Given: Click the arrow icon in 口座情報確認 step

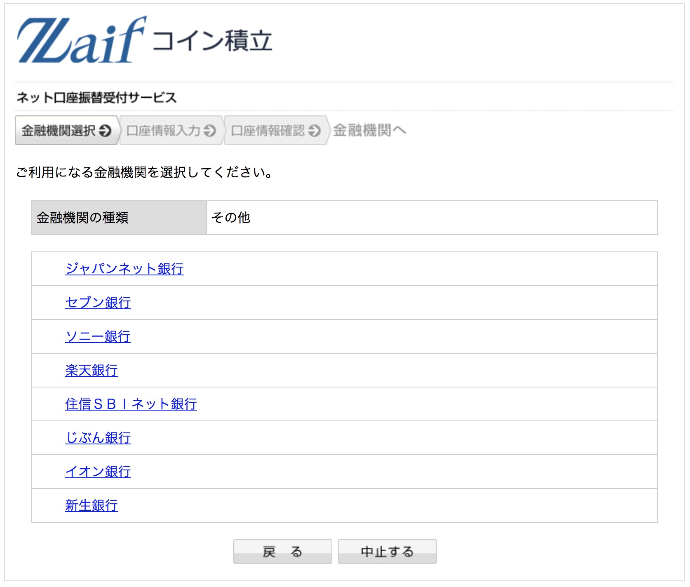Looking at the screenshot, I should click(316, 131).
